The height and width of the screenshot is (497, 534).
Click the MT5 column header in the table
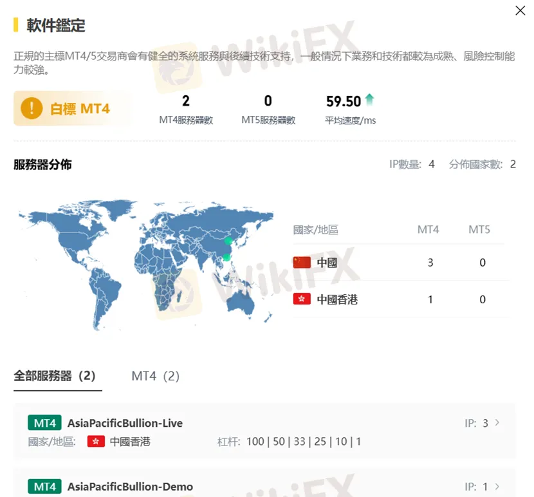tap(479, 230)
